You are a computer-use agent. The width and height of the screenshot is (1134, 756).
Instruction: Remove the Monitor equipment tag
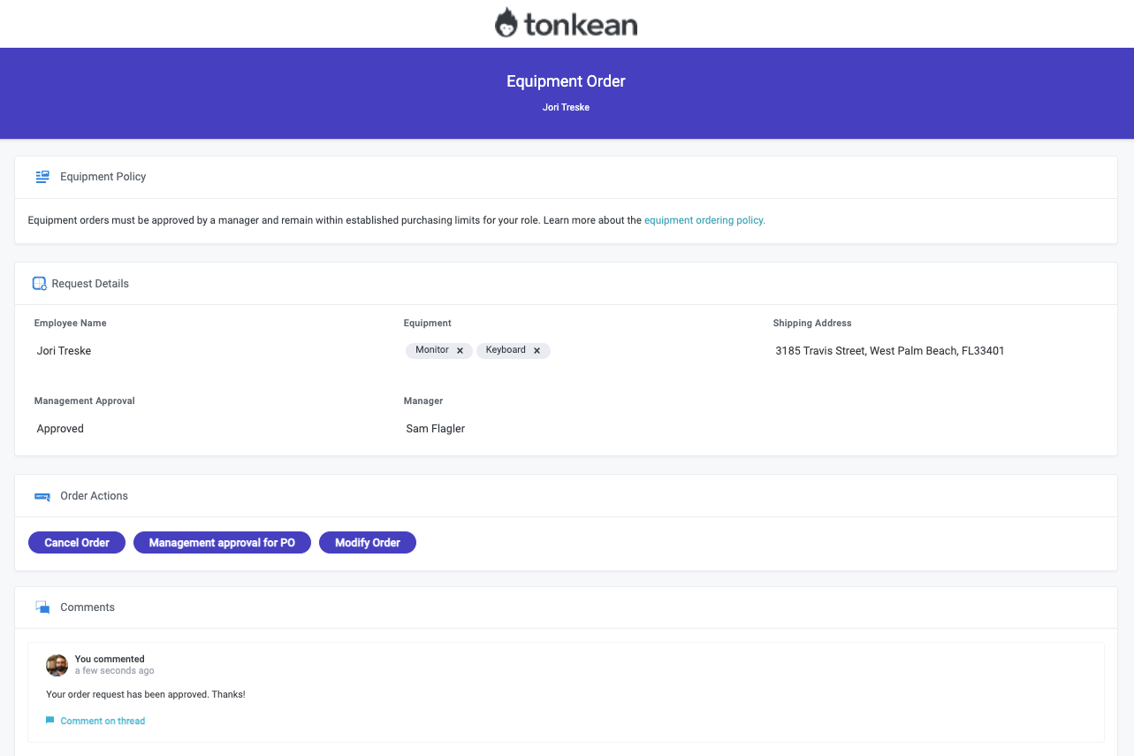(460, 351)
